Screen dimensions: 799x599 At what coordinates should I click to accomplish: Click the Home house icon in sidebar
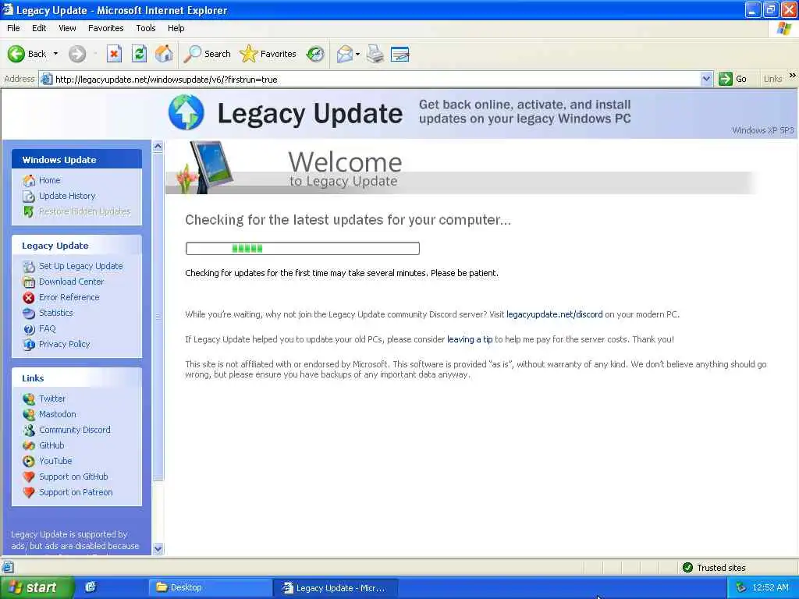[29, 180]
